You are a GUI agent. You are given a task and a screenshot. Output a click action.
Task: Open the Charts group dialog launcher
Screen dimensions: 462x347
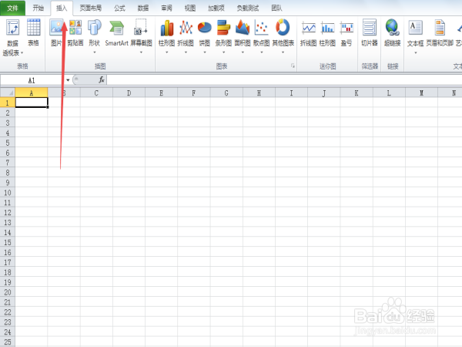point(293,66)
